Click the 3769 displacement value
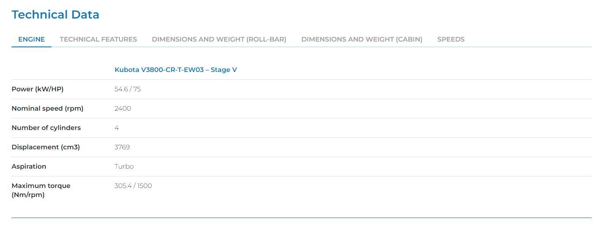Viewport: 602px width, 225px height. click(x=122, y=147)
